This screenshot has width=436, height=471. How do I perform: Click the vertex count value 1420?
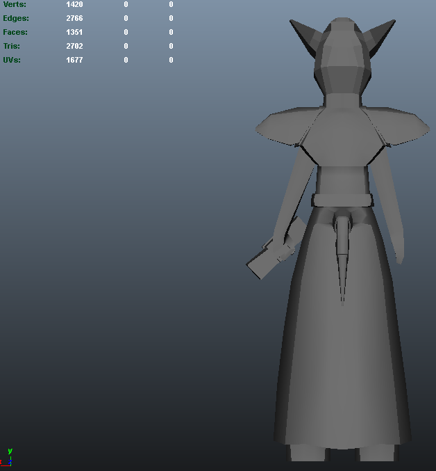click(74, 4)
